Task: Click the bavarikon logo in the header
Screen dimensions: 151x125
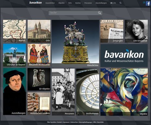Action: [x=35, y=3]
